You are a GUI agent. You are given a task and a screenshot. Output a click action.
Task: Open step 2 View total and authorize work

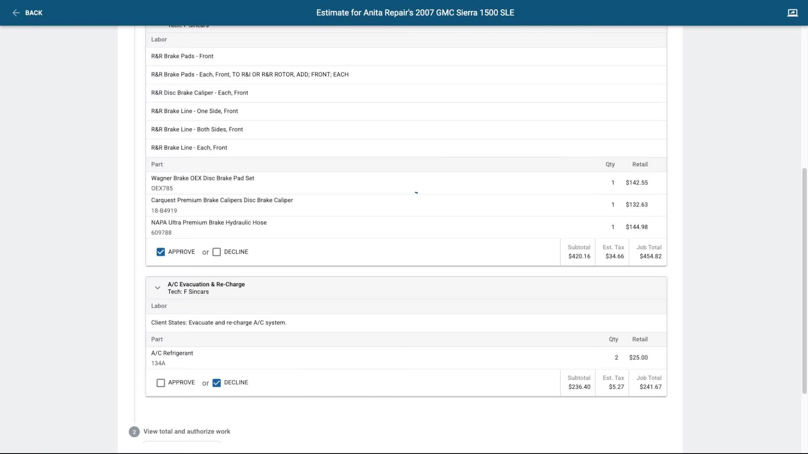coord(186,431)
